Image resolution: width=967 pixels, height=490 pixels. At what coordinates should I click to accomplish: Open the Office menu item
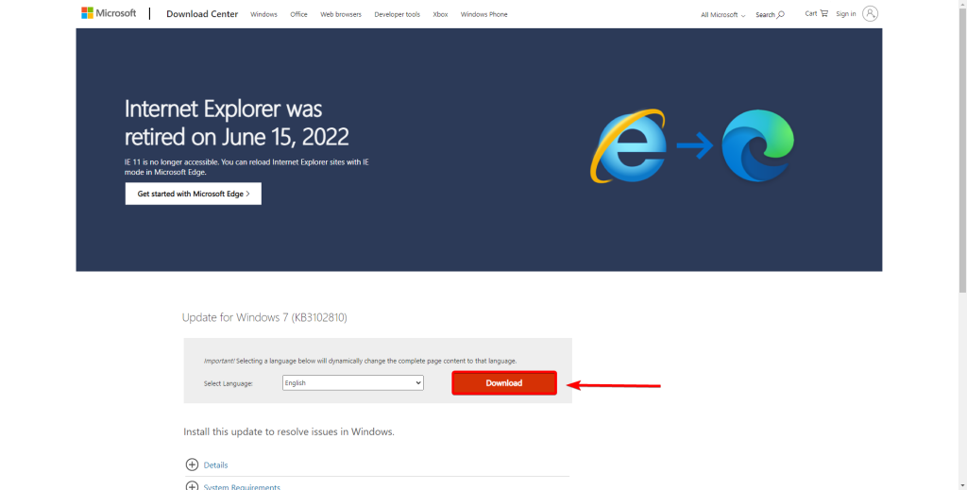298,14
